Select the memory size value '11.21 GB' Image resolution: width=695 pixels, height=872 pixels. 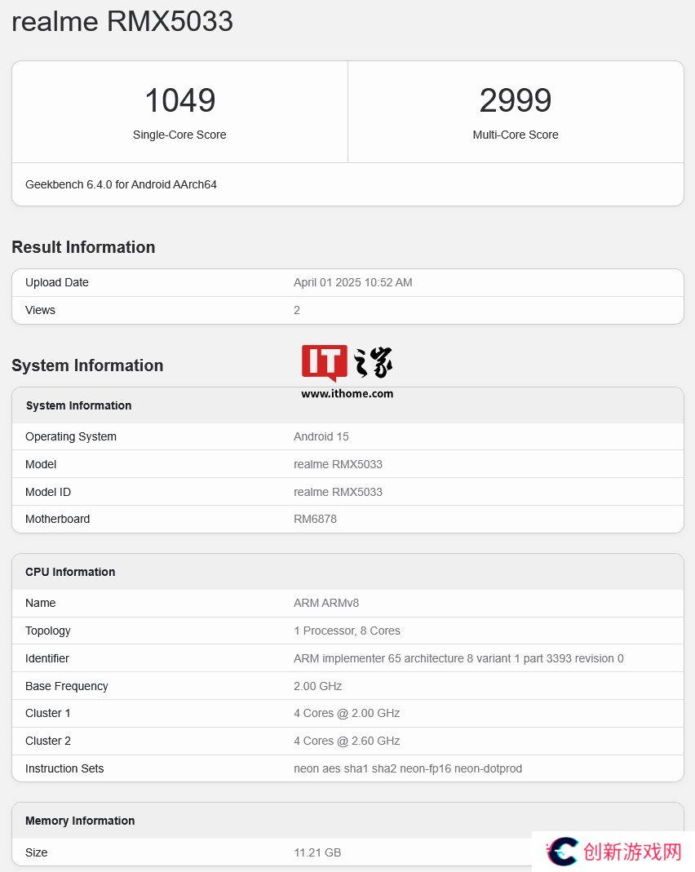point(317,852)
